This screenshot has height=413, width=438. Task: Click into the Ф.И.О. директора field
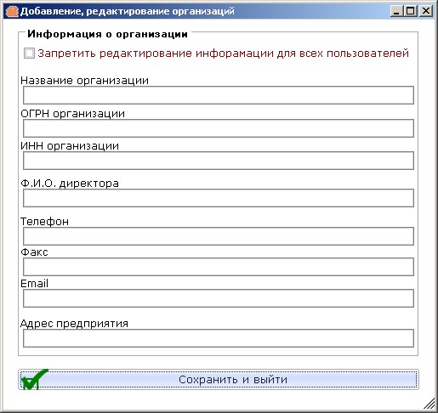coord(219,198)
